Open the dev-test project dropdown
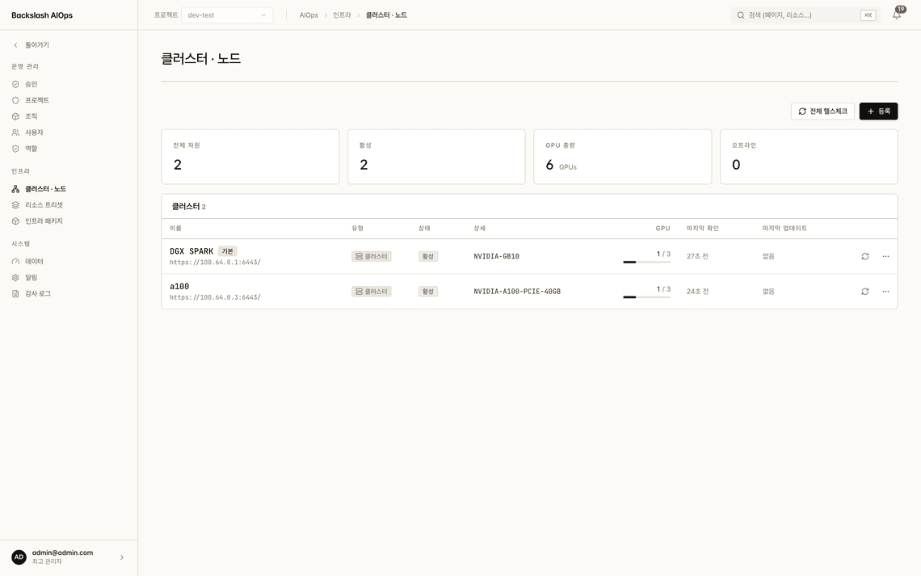The width and height of the screenshot is (921, 576). [x=227, y=15]
